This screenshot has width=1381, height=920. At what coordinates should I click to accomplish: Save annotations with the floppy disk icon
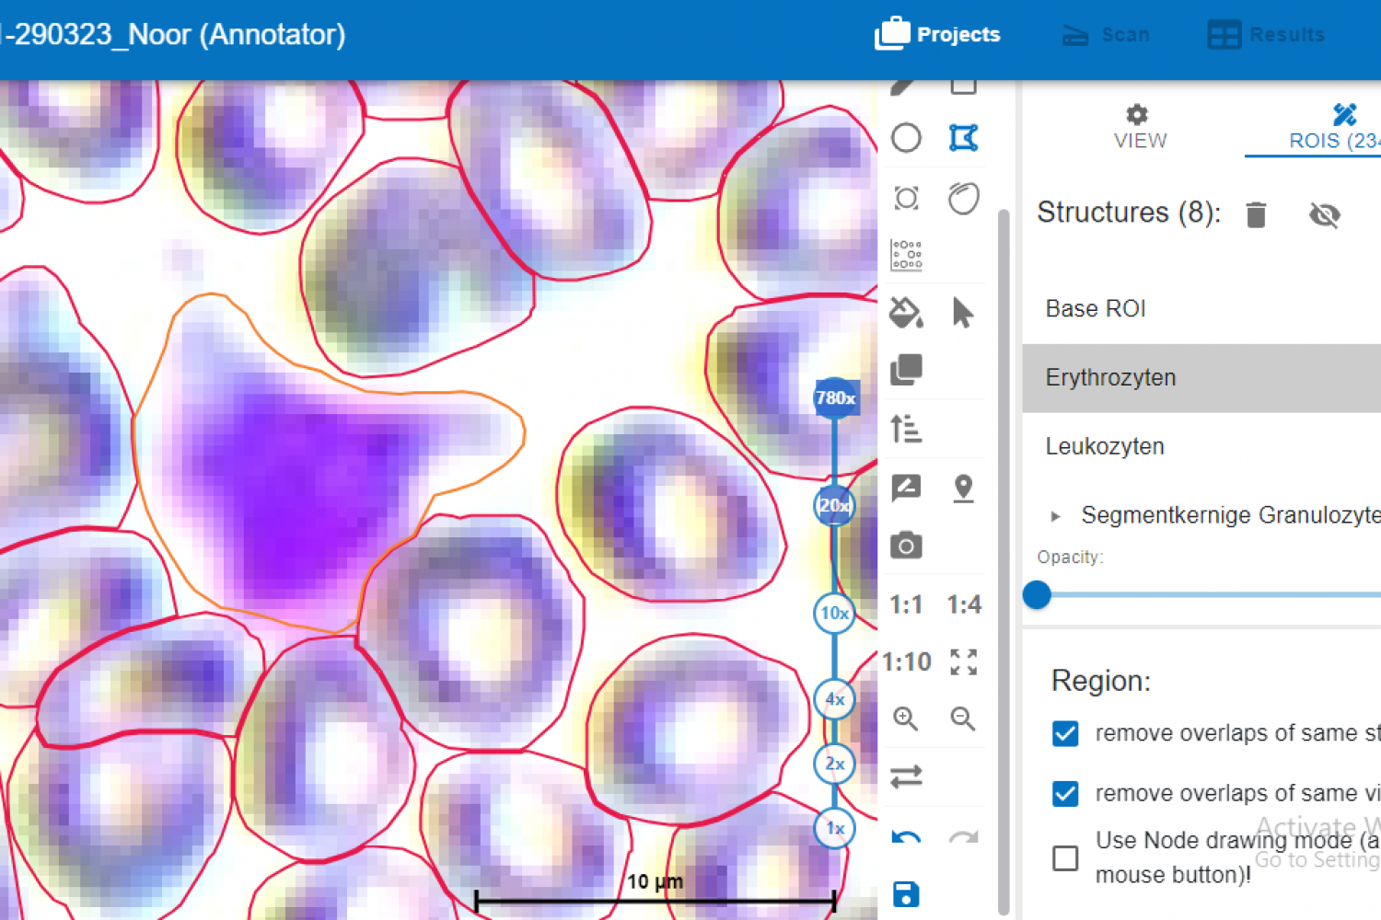(x=906, y=893)
